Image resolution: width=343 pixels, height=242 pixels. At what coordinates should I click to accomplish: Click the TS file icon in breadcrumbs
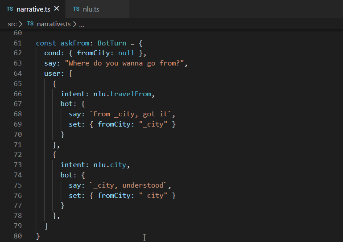[x=30, y=24]
